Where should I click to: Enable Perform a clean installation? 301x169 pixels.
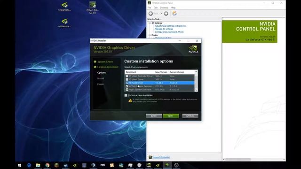tap(126, 95)
